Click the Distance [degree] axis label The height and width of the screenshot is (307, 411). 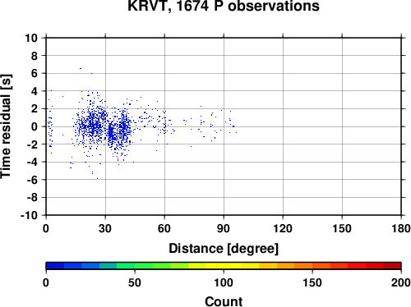pos(224,249)
